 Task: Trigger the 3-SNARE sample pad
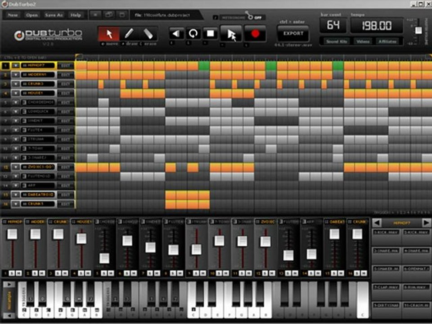386,255
